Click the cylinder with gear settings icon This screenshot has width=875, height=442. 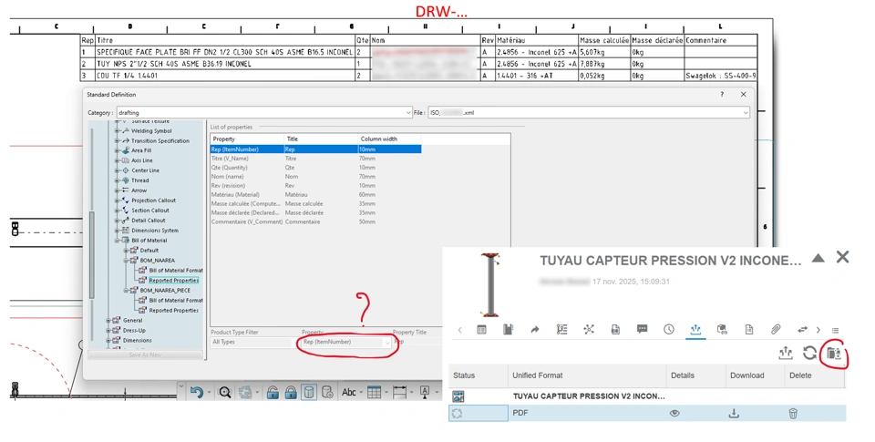pos(327,392)
